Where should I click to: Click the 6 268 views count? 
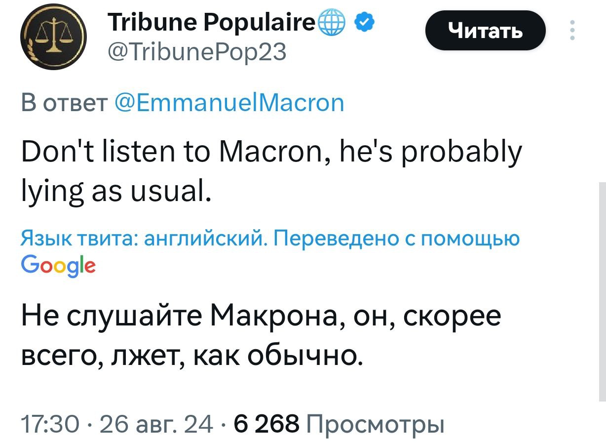pos(267,423)
